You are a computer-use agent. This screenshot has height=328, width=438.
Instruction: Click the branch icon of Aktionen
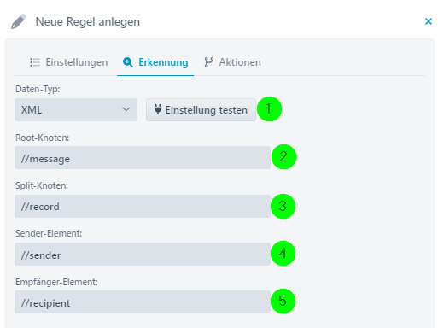pyautogui.click(x=208, y=62)
